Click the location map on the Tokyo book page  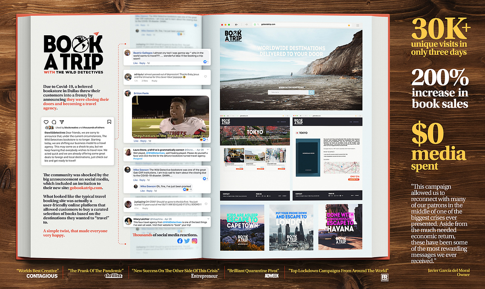[x=342, y=167]
